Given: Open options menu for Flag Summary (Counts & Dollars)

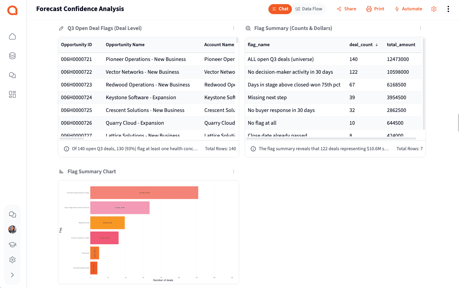Looking at the screenshot, I should [420, 28].
